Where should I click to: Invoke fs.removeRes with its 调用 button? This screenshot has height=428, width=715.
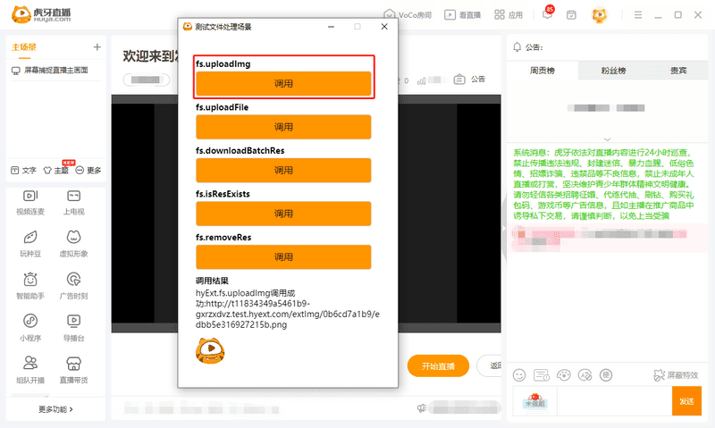pos(283,256)
